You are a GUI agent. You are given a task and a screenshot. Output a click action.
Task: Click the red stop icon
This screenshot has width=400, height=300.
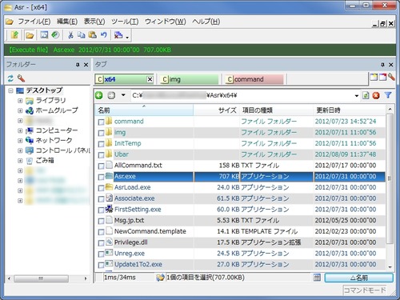tap(376, 95)
